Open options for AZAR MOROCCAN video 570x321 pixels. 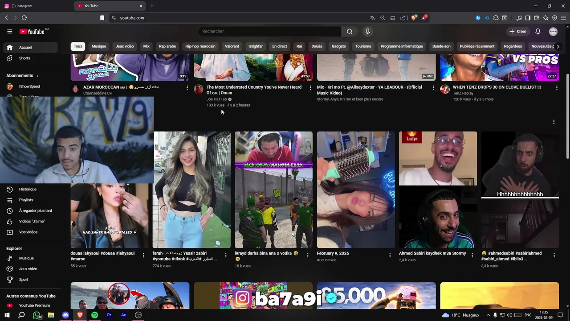187,88
